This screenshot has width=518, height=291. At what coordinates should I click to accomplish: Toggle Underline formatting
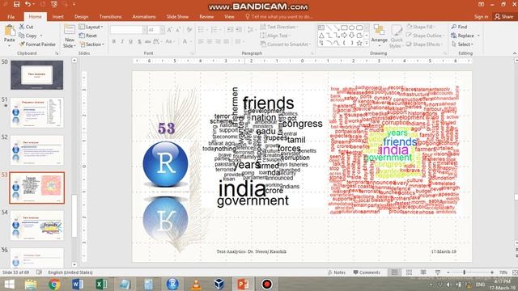[131, 41]
